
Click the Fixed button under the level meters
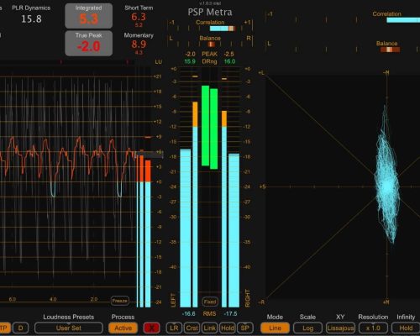pos(210,302)
